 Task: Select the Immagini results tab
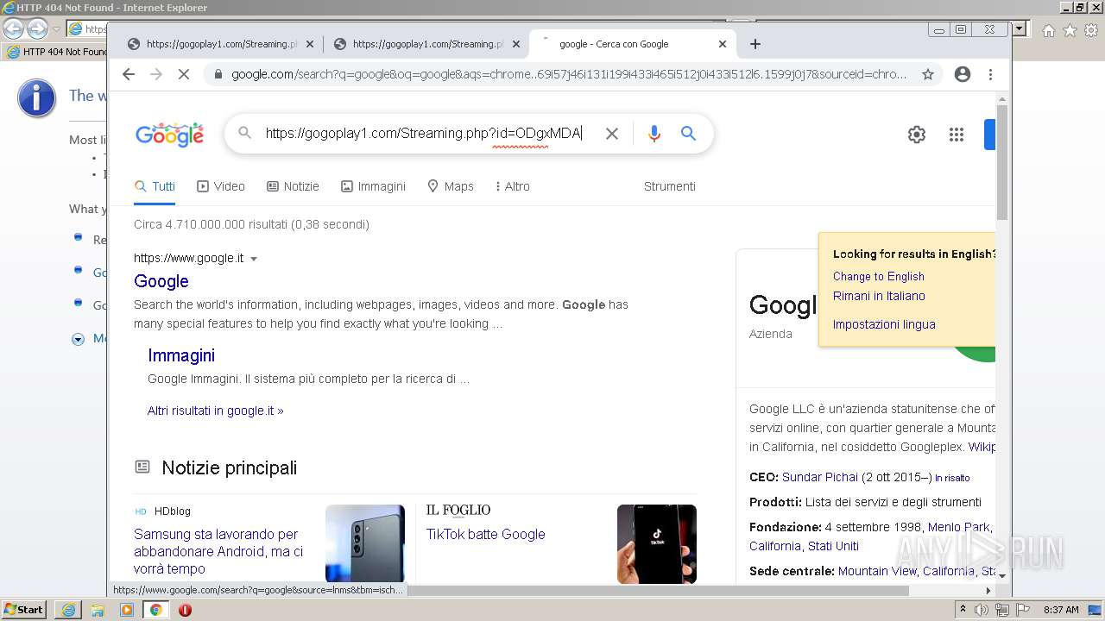click(x=373, y=186)
